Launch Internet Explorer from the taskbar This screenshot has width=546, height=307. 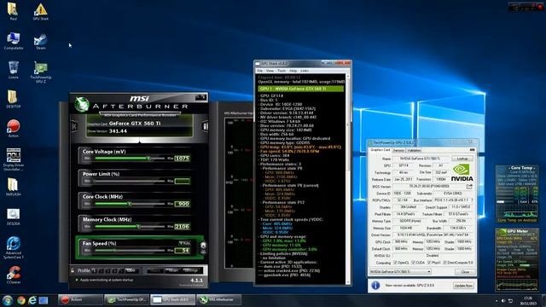[32, 300]
